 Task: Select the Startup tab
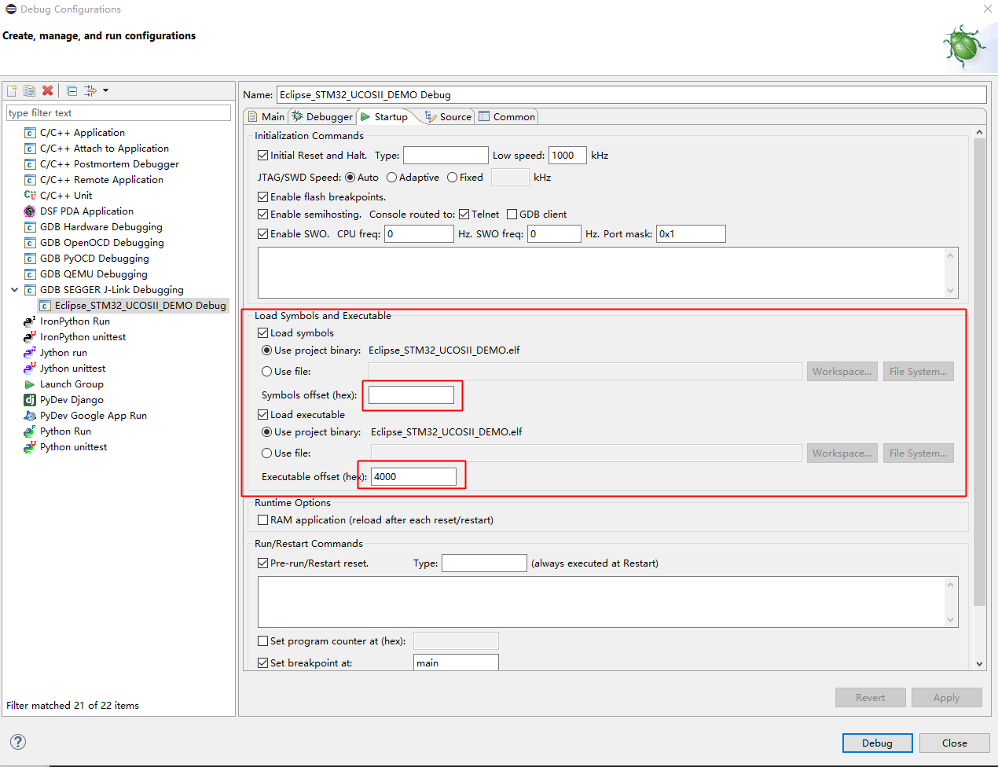click(x=384, y=116)
